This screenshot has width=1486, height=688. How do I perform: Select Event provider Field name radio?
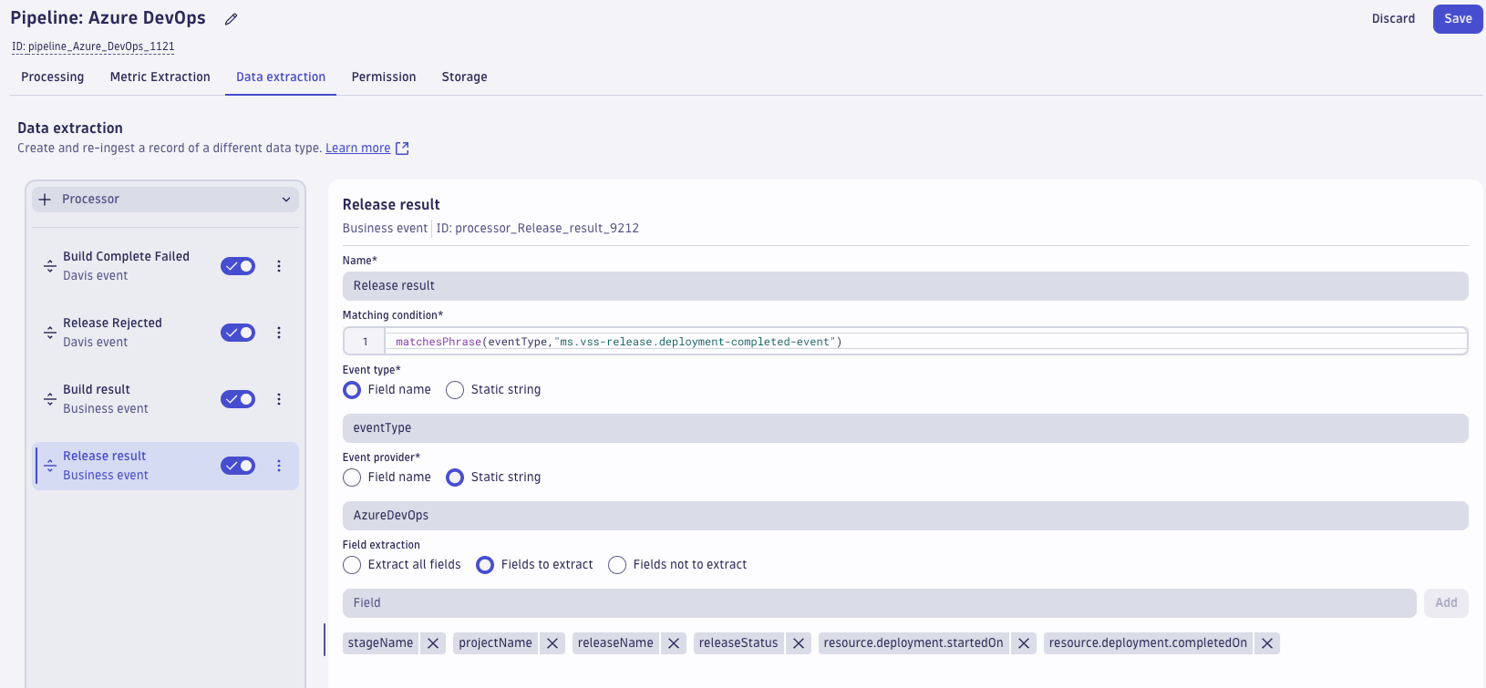pyautogui.click(x=352, y=477)
